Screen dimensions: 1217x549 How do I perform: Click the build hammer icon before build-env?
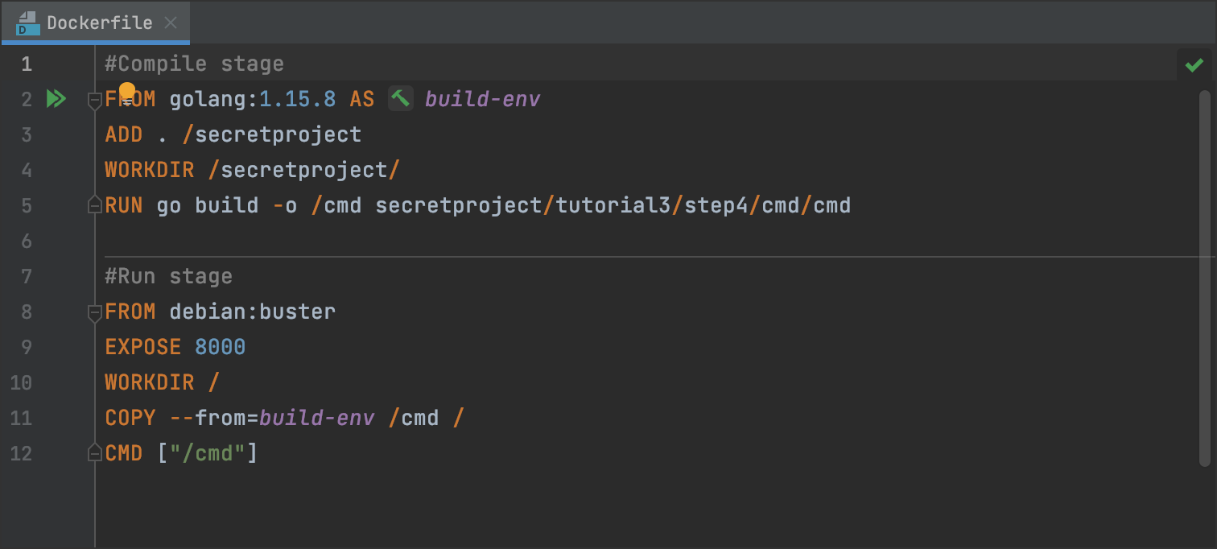(x=401, y=99)
